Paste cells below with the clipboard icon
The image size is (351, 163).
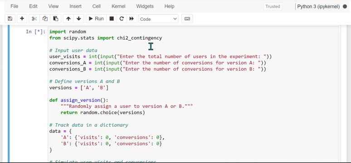[56, 19]
